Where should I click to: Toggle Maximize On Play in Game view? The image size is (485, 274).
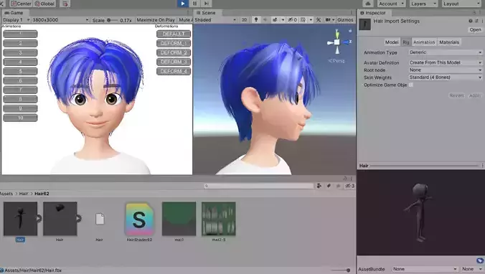[156, 19]
